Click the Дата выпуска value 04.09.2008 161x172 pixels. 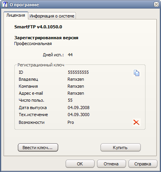click(x=78, y=108)
